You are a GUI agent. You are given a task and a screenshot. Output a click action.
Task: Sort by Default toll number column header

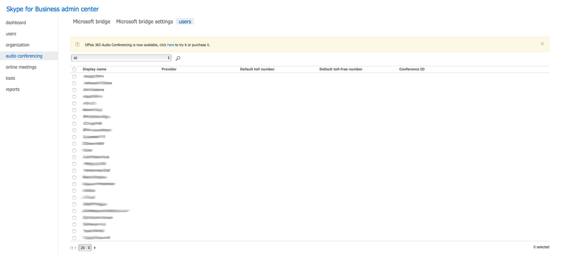click(x=257, y=69)
